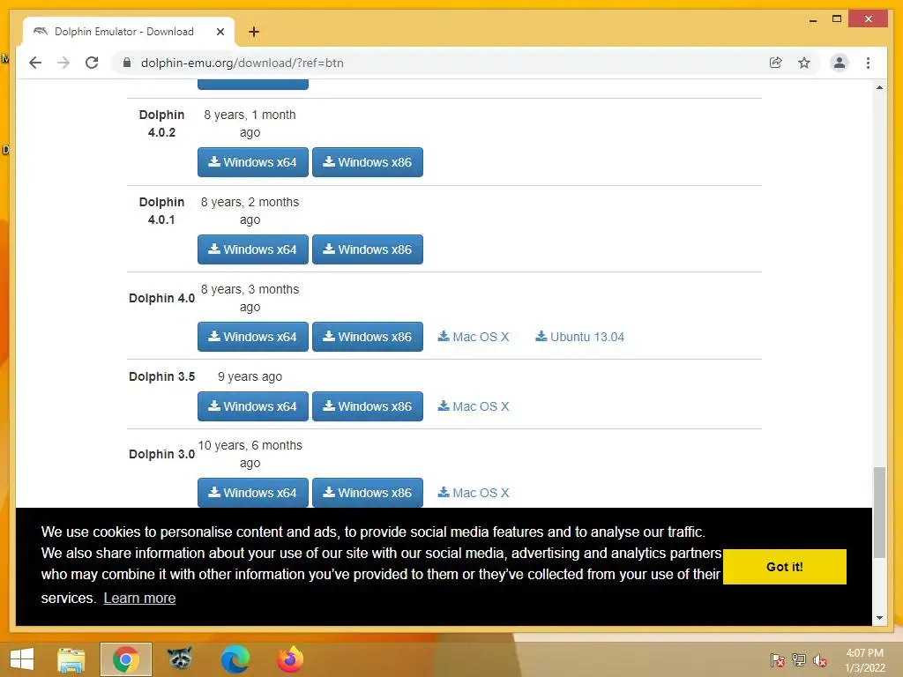Select the 'Dolphin 4.0.2' version label
The width and height of the screenshot is (903, 677).
(162, 123)
